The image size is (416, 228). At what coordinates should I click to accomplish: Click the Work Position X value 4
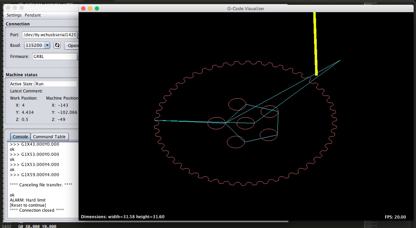(x=23, y=105)
